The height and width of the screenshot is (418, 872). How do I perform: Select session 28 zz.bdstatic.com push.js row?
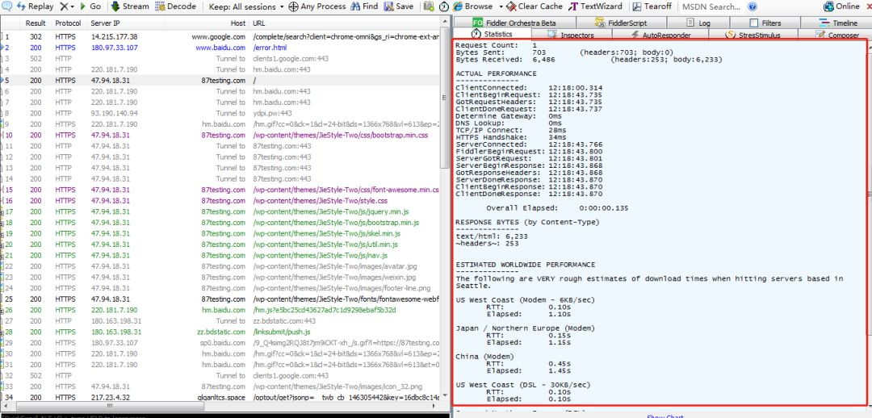point(220,332)
